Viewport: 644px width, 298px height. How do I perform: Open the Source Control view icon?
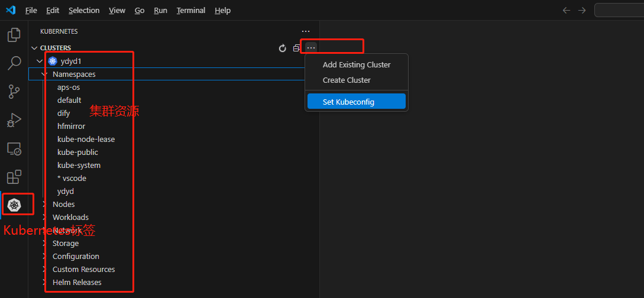click(14, 91)
